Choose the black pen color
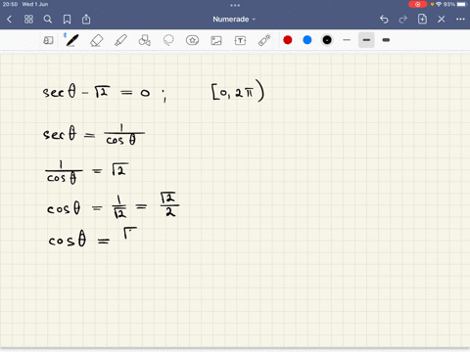 coord(327,40)
